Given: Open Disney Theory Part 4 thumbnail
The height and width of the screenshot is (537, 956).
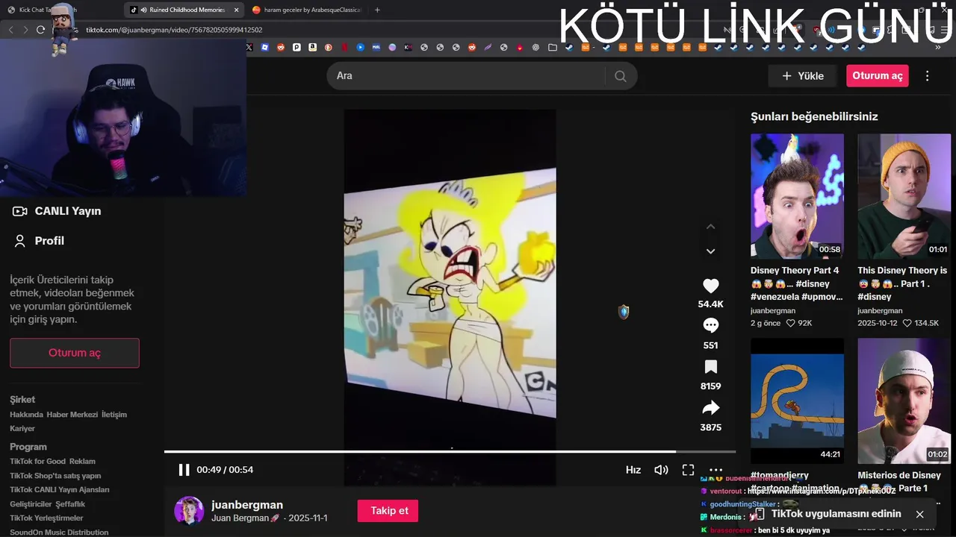Looking at the screenshot, I should [797, 197].
